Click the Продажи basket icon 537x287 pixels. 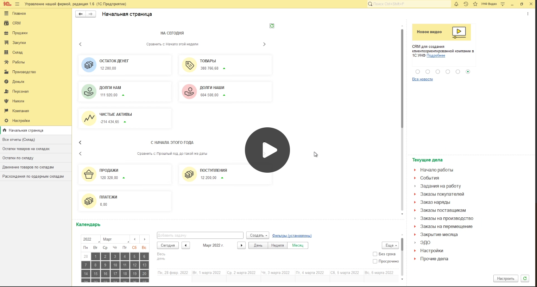point(89,174)
